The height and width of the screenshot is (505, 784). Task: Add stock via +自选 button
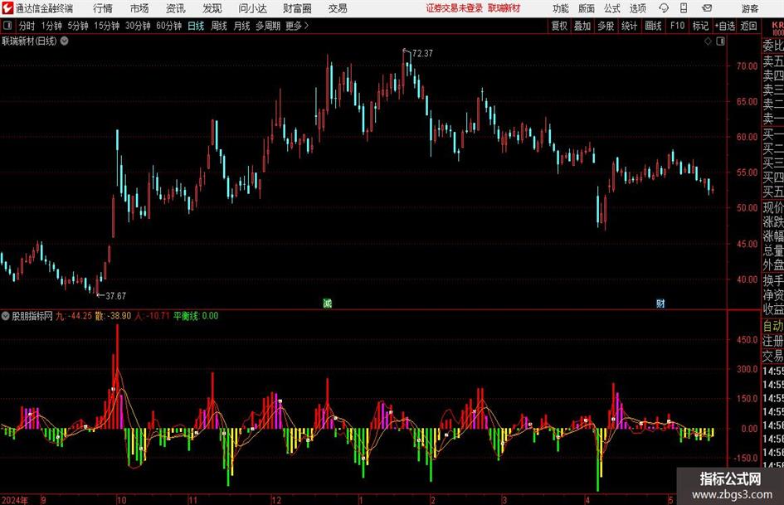coord(725,26)
